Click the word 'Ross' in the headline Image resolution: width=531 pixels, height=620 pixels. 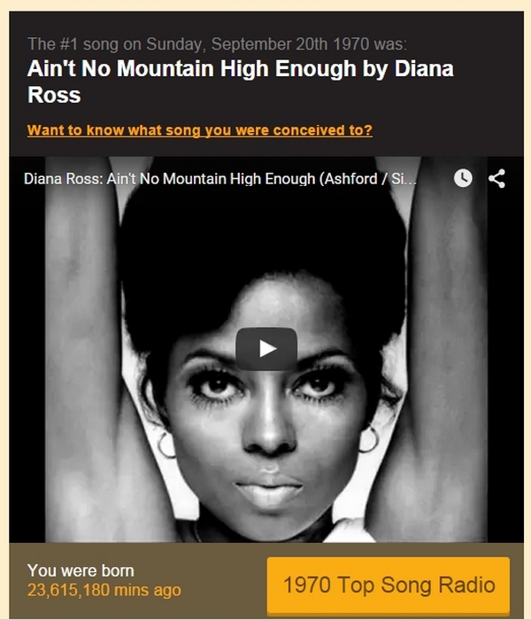[x=54, y=95]
